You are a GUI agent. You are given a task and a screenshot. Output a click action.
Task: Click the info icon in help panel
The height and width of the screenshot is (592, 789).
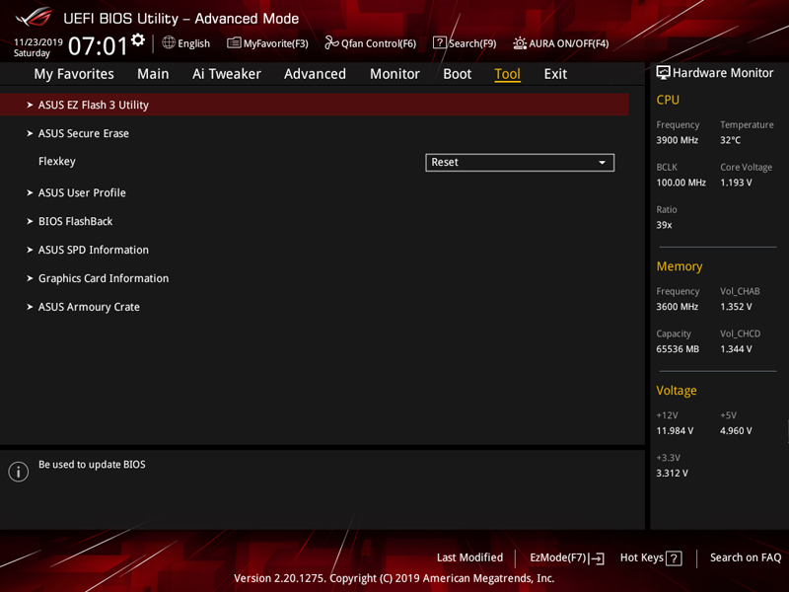19,472
